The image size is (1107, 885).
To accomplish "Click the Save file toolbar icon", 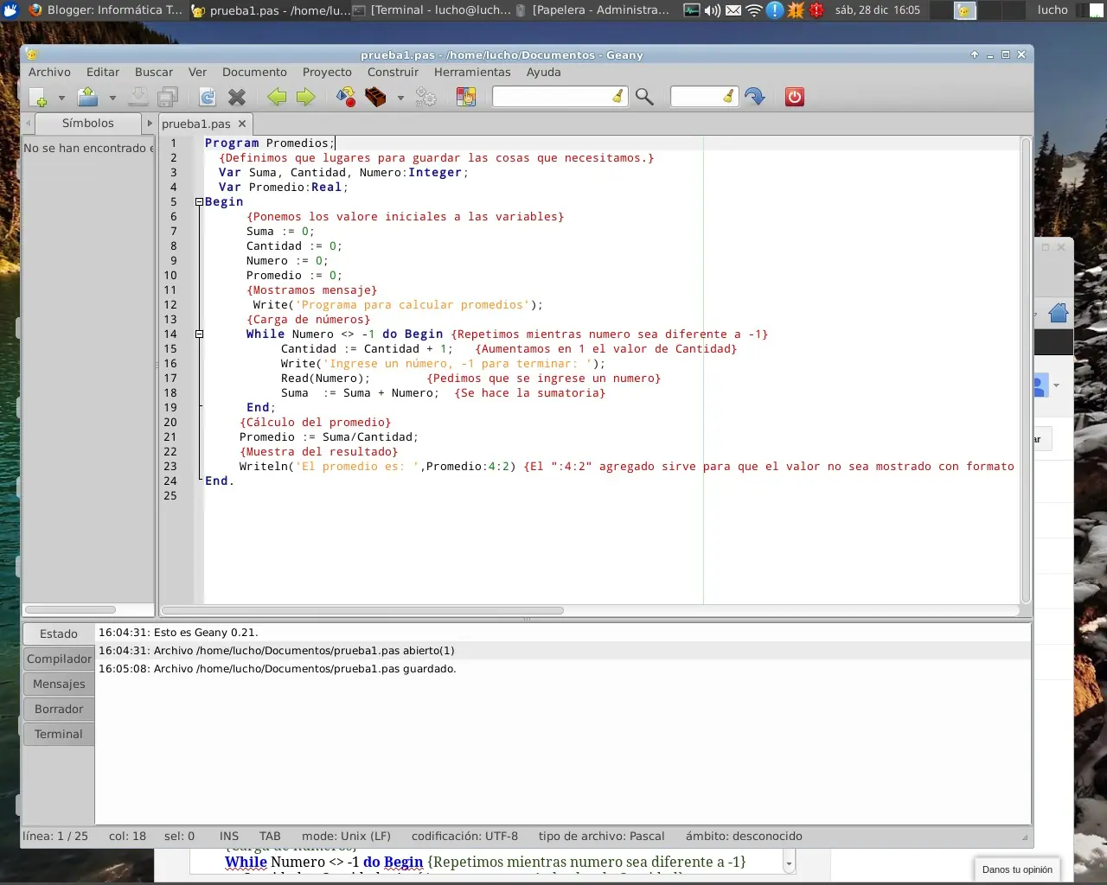I will coord(138,97).
